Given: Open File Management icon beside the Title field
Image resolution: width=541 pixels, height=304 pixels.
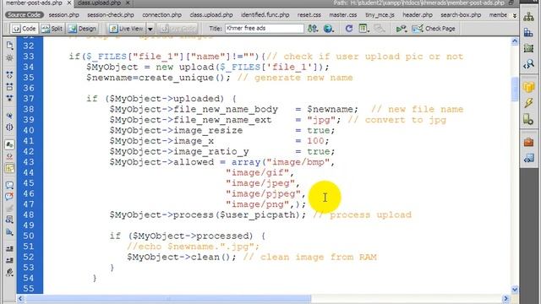Looking at the screenshot, I should (x=313, y=29).
